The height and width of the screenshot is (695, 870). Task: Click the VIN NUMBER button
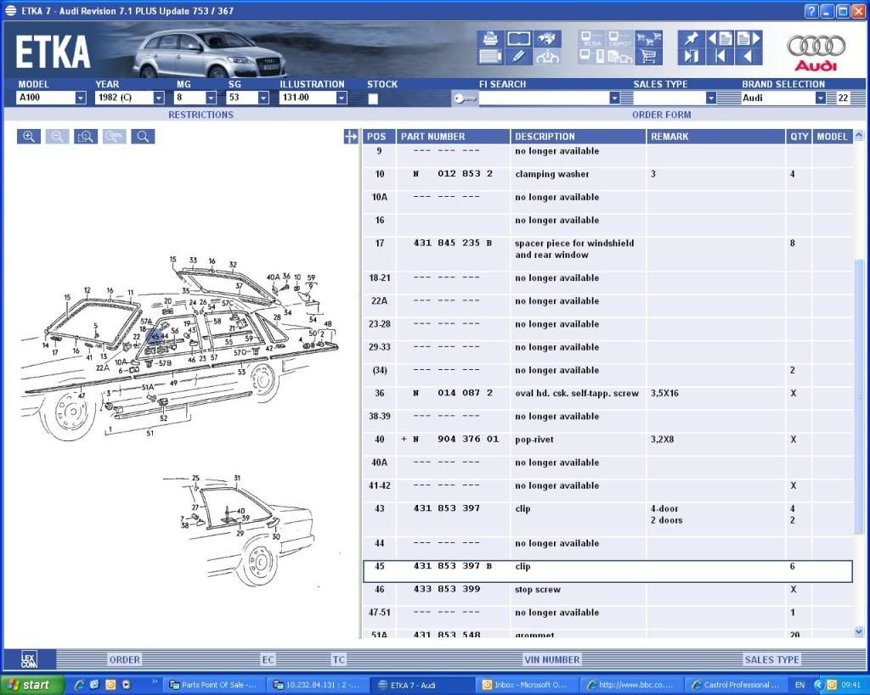(551, 659)
